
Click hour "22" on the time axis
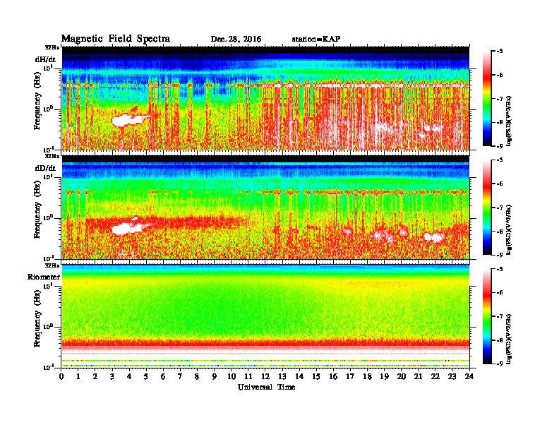(x=435, y=377)
